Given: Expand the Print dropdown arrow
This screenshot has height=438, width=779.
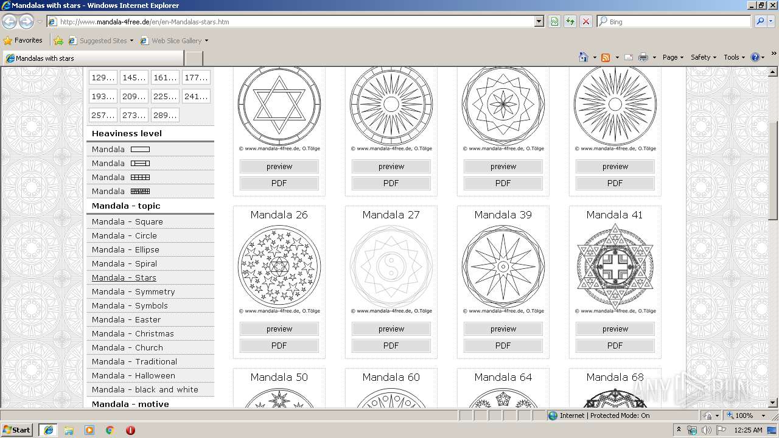Looking at the screenshot, I should point(654,58).
